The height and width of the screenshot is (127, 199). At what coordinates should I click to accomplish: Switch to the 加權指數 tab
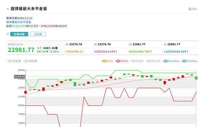click(19, 34)
